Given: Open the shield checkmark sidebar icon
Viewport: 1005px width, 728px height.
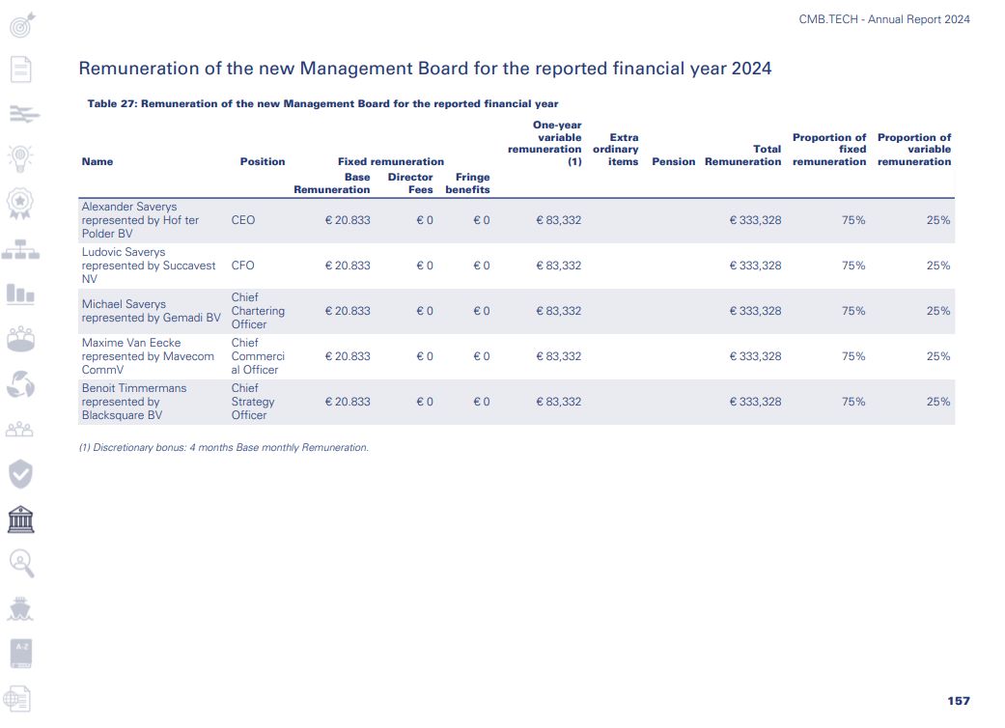Looking at the screenshot, I should pyautogui.click(x=21, y=474).
